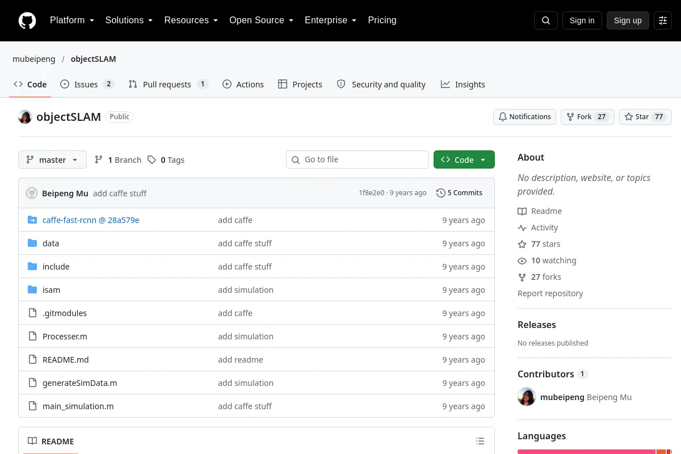
Task: Click the commits history clock icon
Action: (441, 193)
